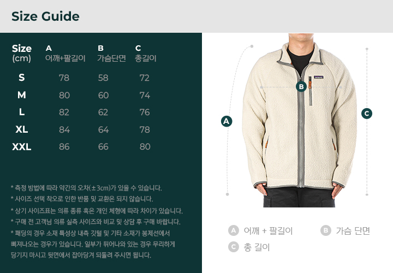Viewport: 393px width, 273px height.
Task: Click the 총 길이 legend label
Action: coord(257,247)
